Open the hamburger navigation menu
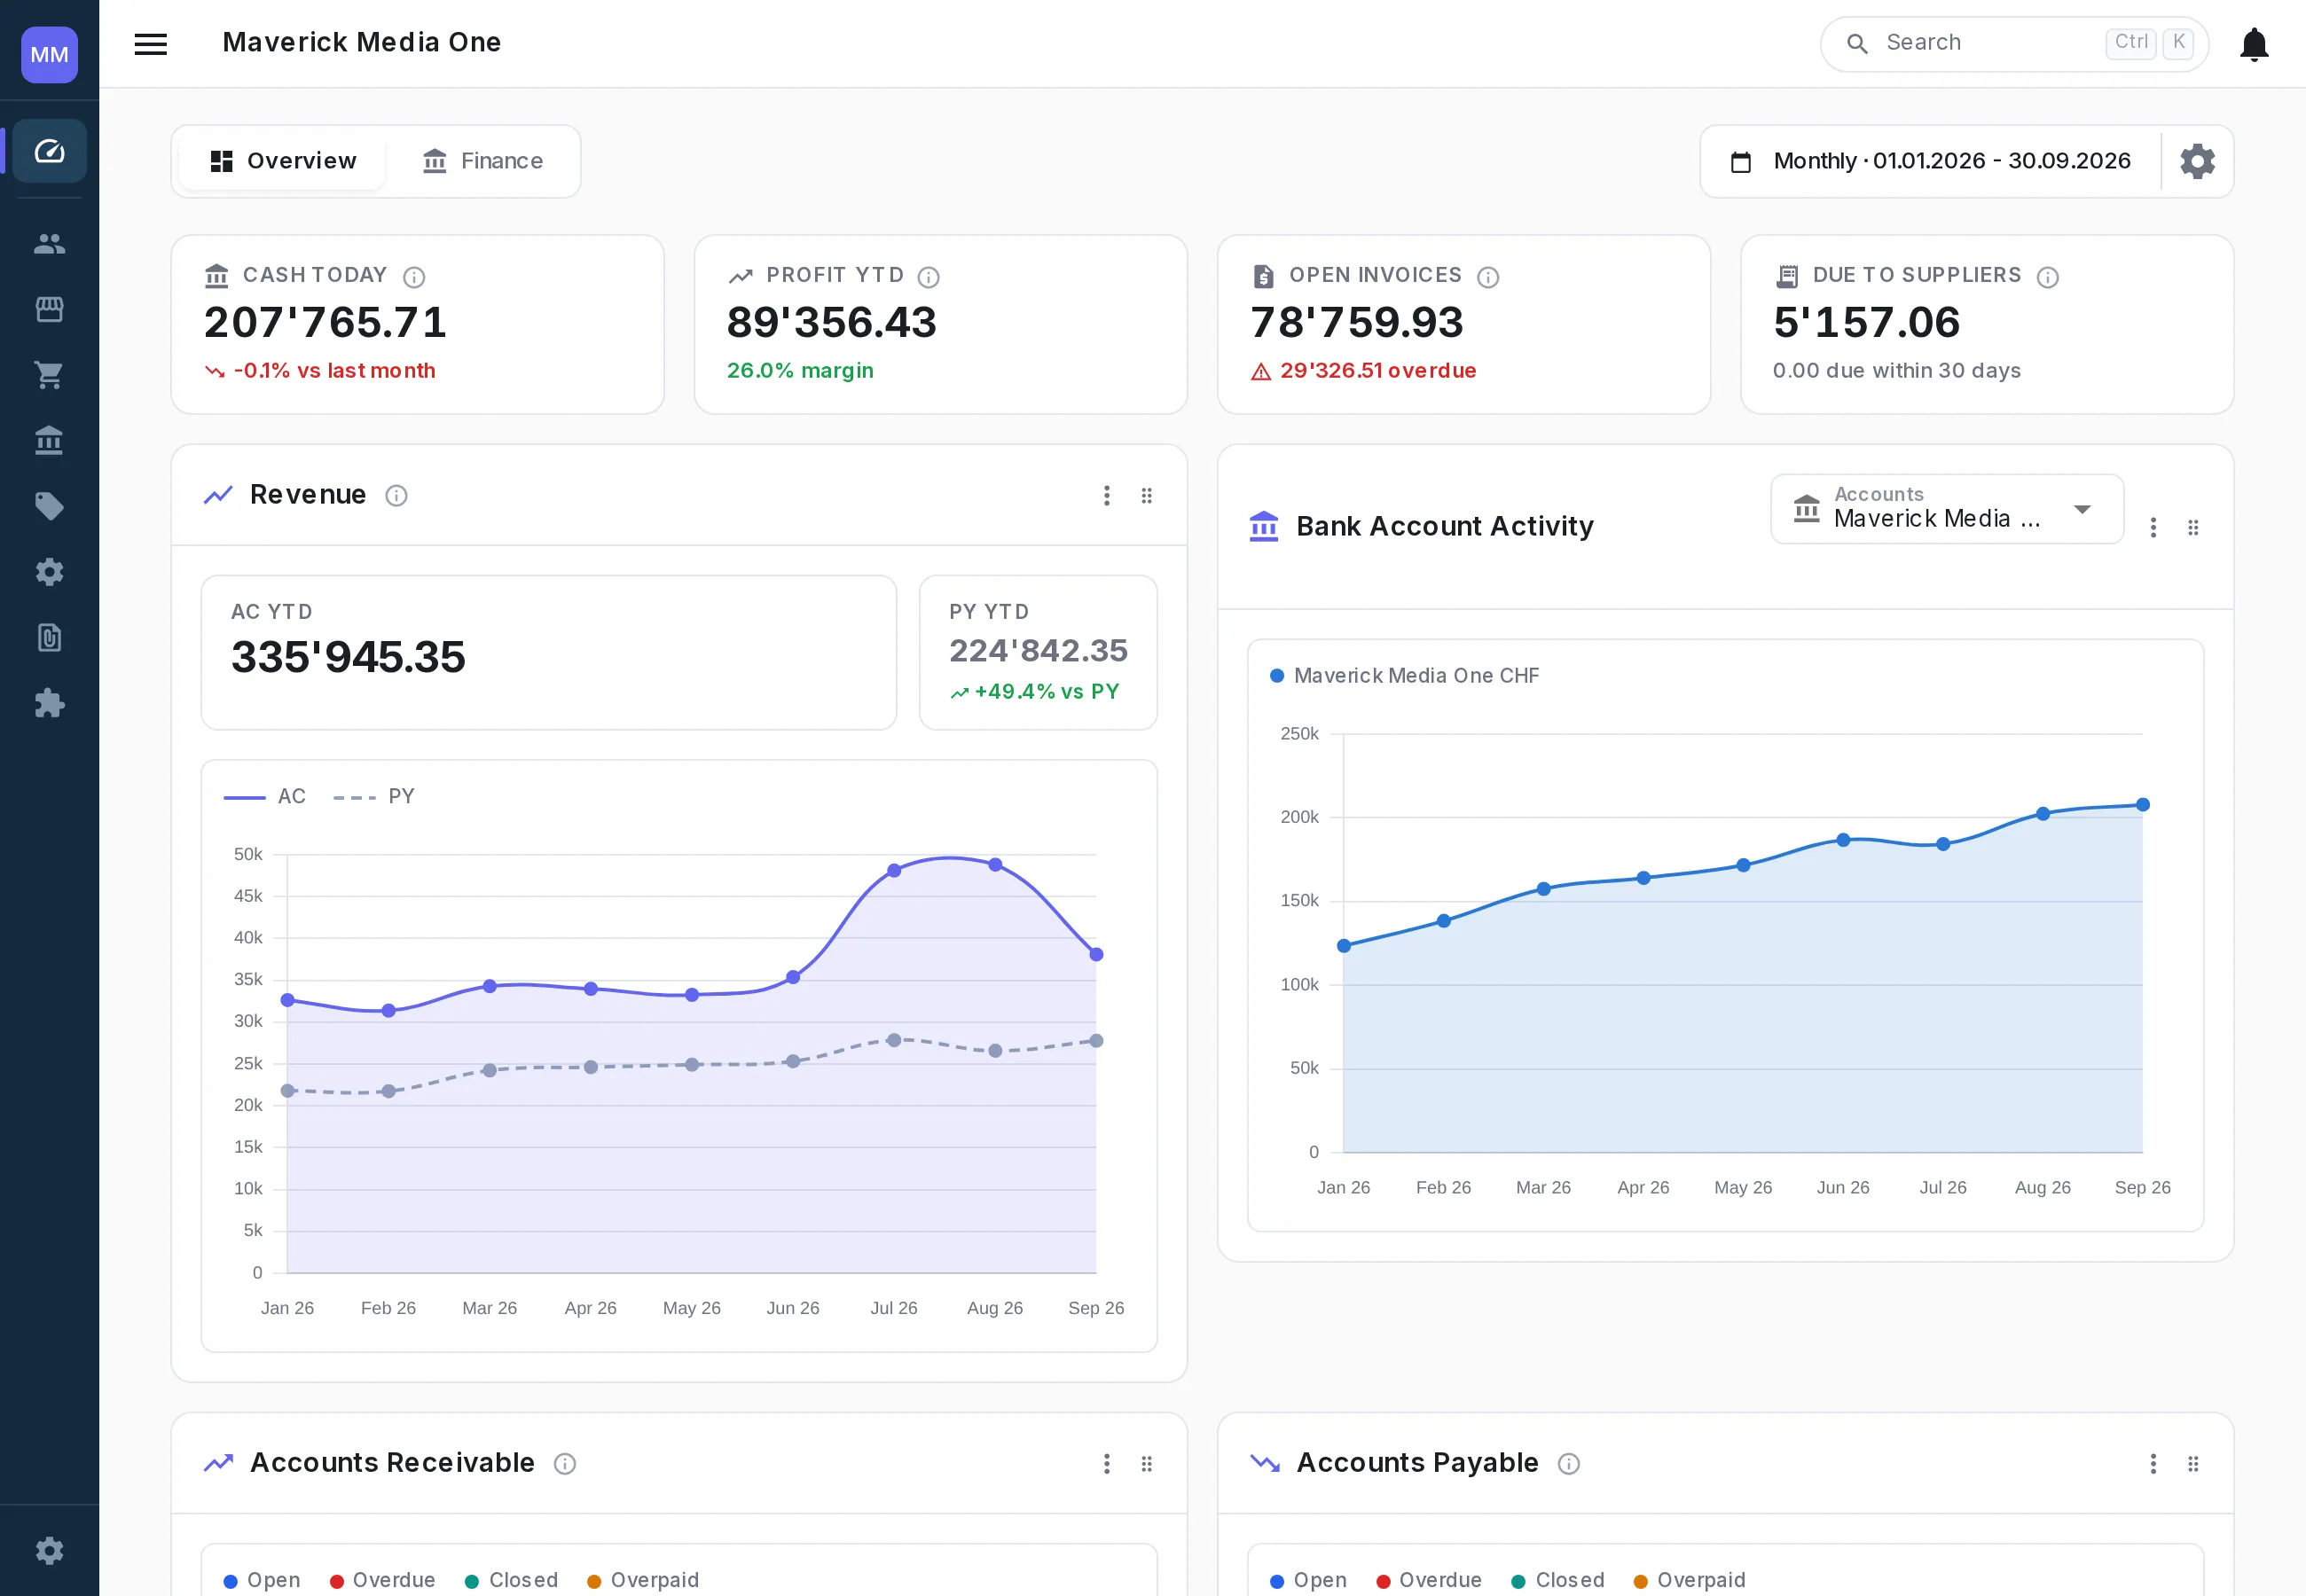Image resolution: width=2306 pixels, height=1596 pixels. pyautogui.click(x=151, y=43)
